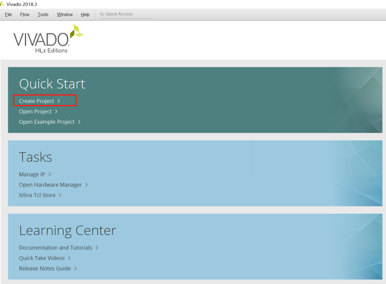The height and width of the screenshot is (284, 386).
Task: Click the chevron beside Release Notes Guide
Action: click(x=75, y=268)
